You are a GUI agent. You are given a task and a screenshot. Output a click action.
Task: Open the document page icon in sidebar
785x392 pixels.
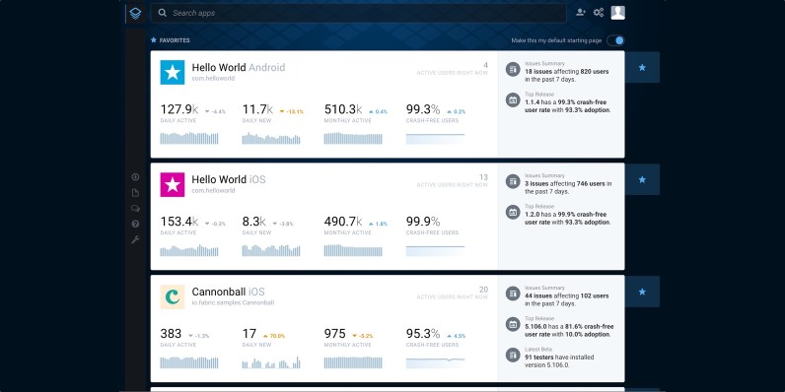[x=135, y=193]
